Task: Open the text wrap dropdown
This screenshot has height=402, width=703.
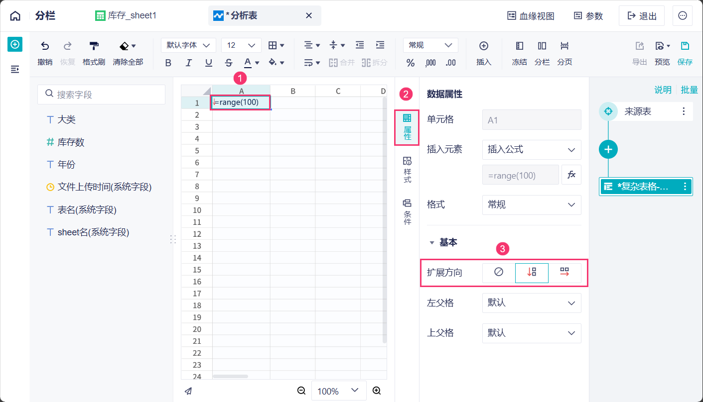Action: [312, 63]
